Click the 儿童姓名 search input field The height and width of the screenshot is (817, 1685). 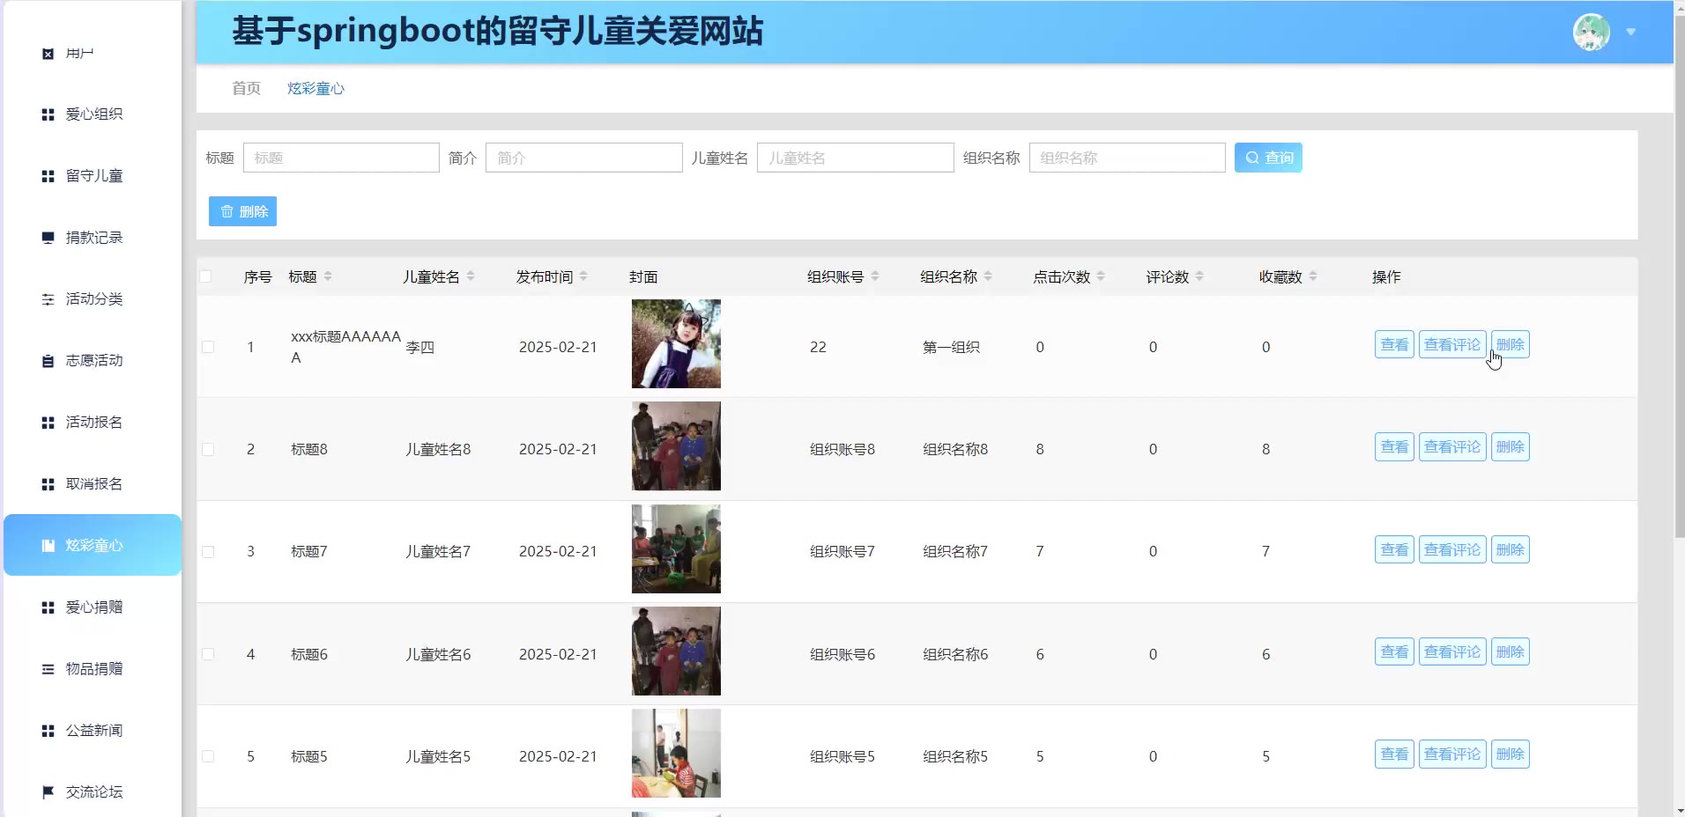855,158
